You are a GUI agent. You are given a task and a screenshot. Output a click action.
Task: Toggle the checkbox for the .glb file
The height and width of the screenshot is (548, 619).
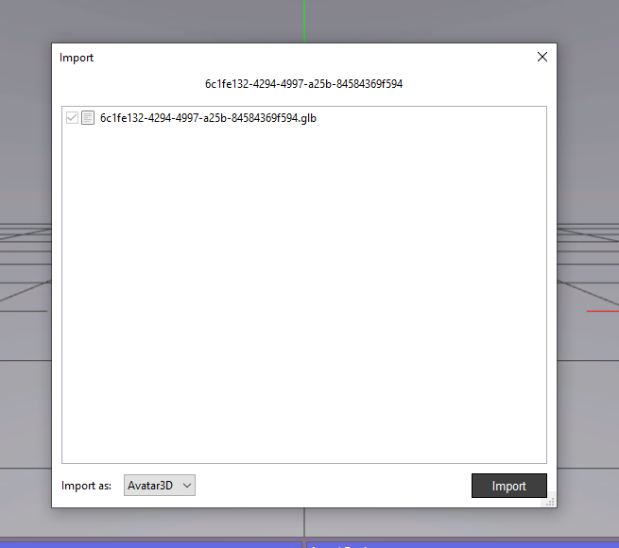pyautogui.click(x=72, y=118)
